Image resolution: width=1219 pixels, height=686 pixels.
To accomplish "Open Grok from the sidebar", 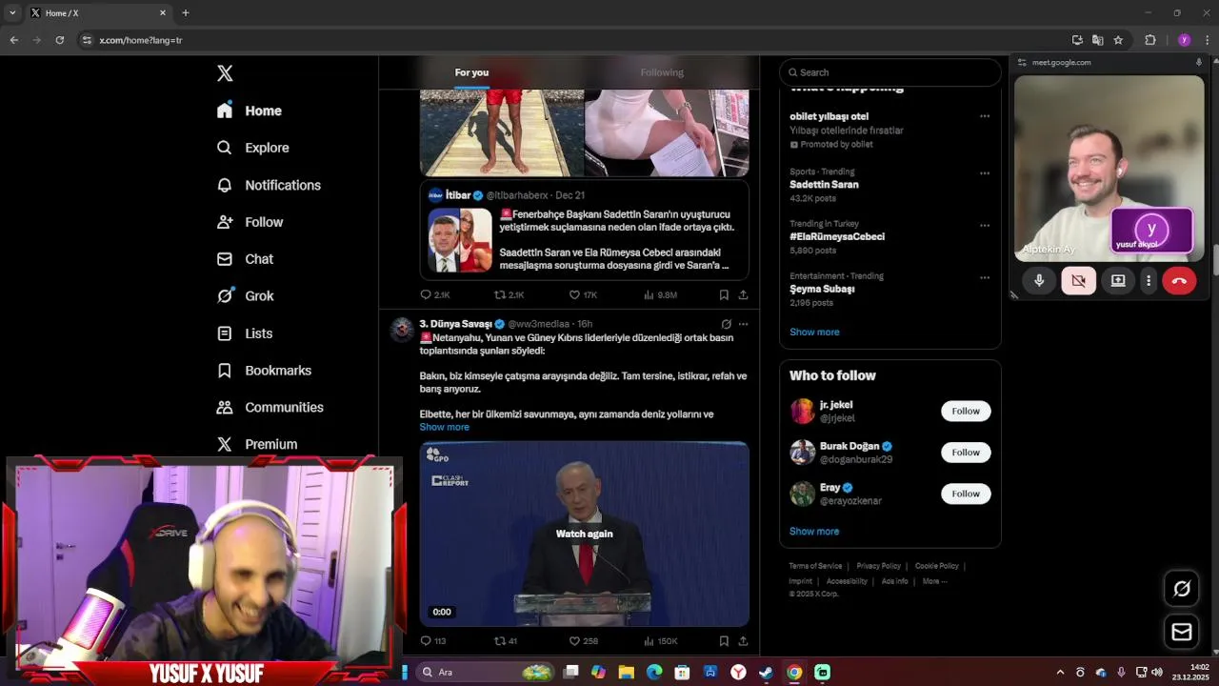I will (x=246, y=296).
